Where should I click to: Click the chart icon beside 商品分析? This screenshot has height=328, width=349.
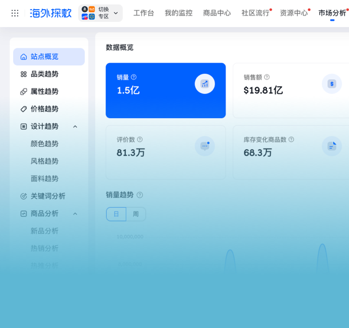[x=24, y=213]
